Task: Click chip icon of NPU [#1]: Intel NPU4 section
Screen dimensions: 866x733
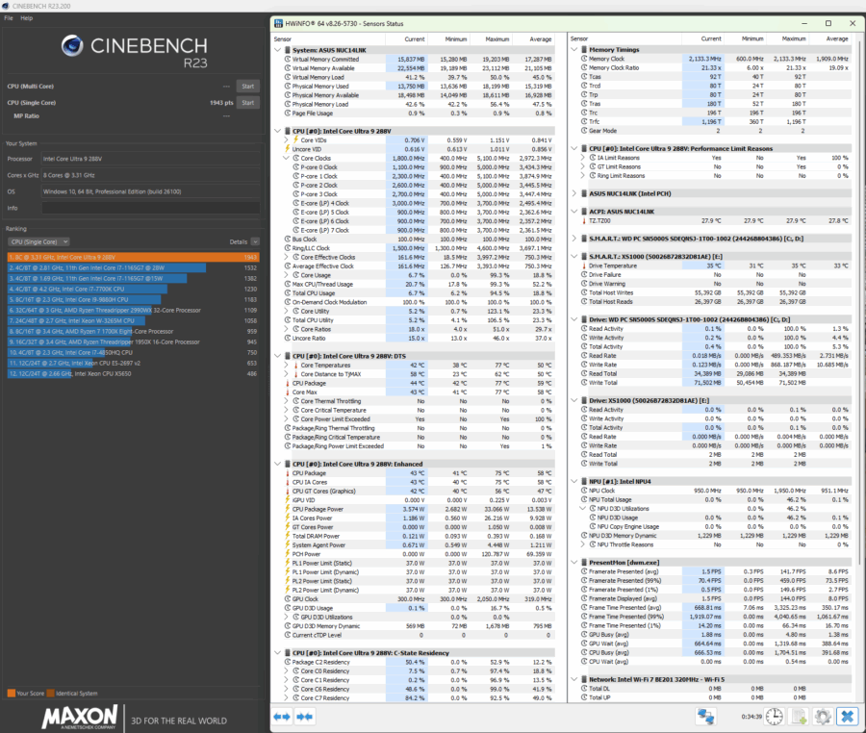Action: [584, 481]
